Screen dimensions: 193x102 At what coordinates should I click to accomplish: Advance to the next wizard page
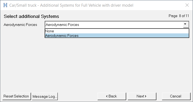(x=142, y=96)
